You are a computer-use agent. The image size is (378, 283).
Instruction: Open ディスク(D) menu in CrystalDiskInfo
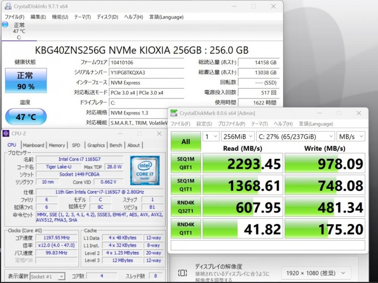107,17
